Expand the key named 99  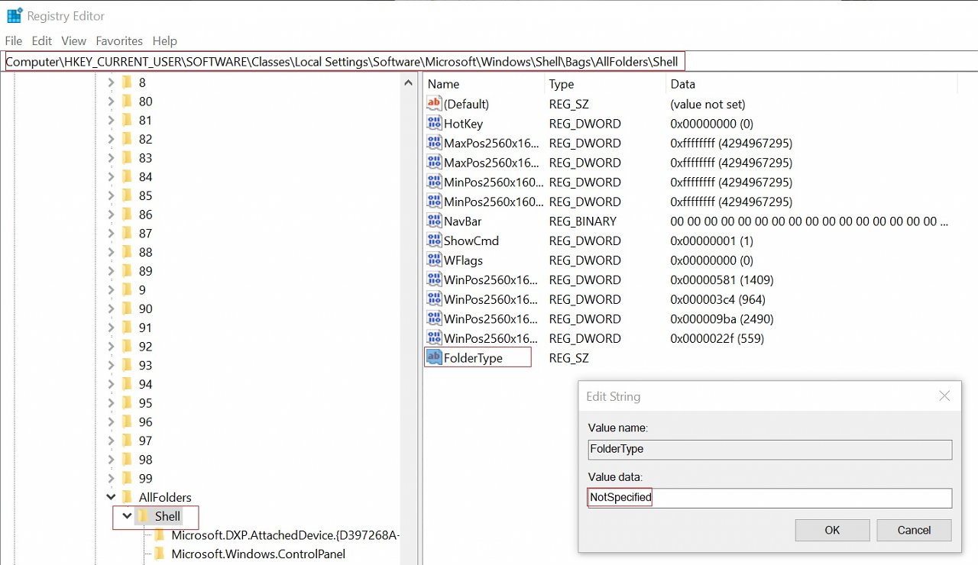coord(111,479)
